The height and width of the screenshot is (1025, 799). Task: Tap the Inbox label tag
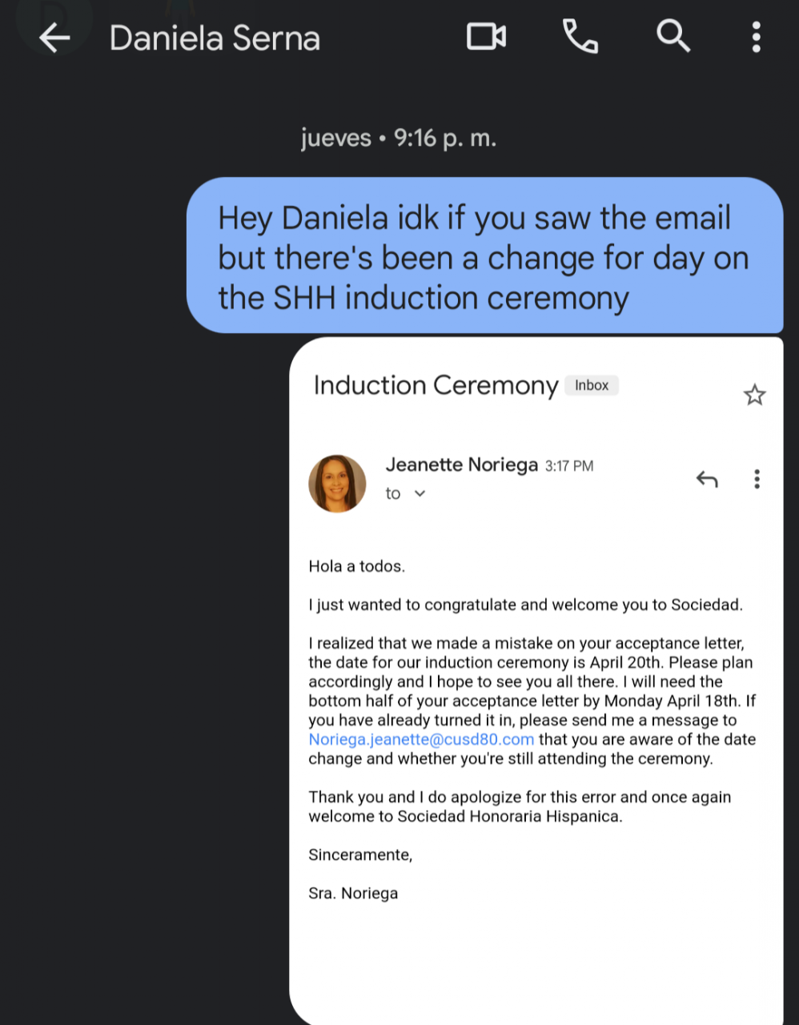pos(592,385)
